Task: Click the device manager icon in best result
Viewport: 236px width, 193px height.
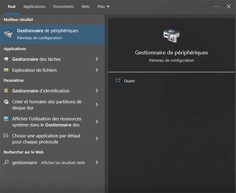Action: [x=8, y=34]
